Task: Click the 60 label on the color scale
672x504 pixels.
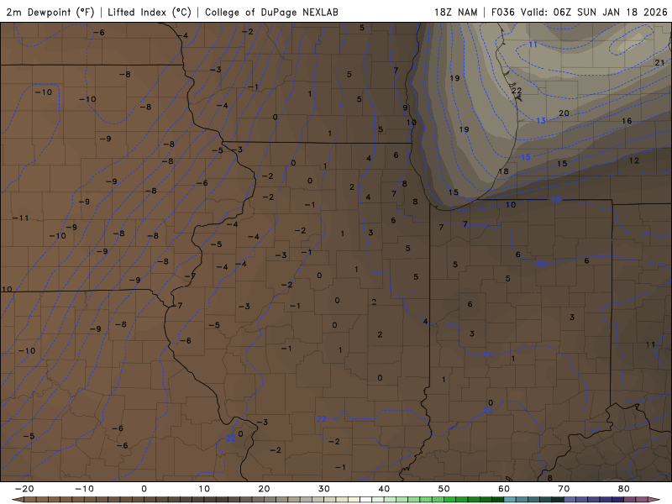Action: click(504, 489)
